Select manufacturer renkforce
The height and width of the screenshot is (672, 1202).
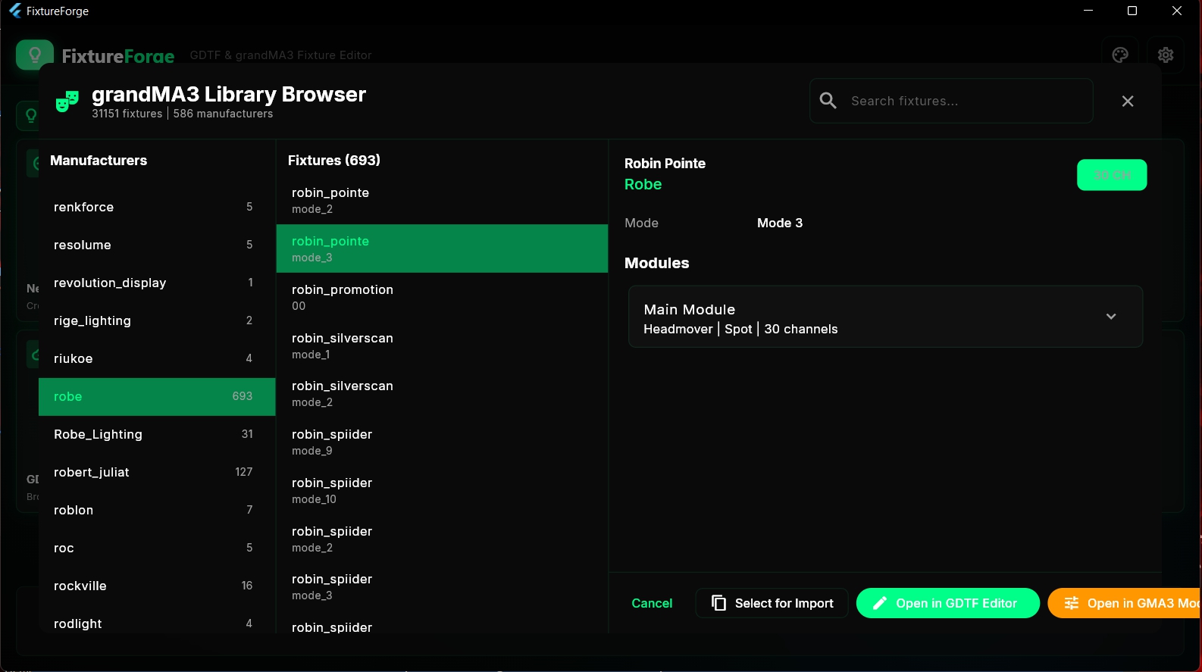[x=157, y=207]
